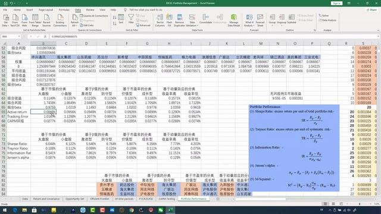Click Tell me what you want to do
Image resolution: width=381 pixels, height=214 pixels.
click(x=145, y=10)
